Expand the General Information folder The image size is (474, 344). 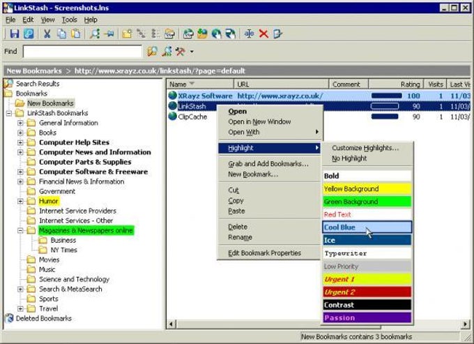click(20, 123)
